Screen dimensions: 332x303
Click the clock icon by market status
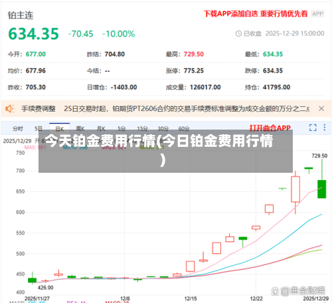pos(238,34)
